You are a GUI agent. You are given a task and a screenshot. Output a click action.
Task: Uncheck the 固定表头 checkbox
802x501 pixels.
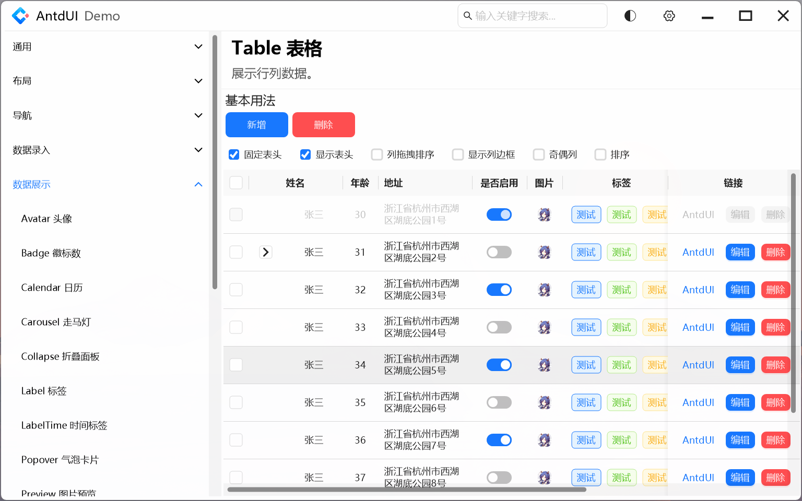pos(233,154)
